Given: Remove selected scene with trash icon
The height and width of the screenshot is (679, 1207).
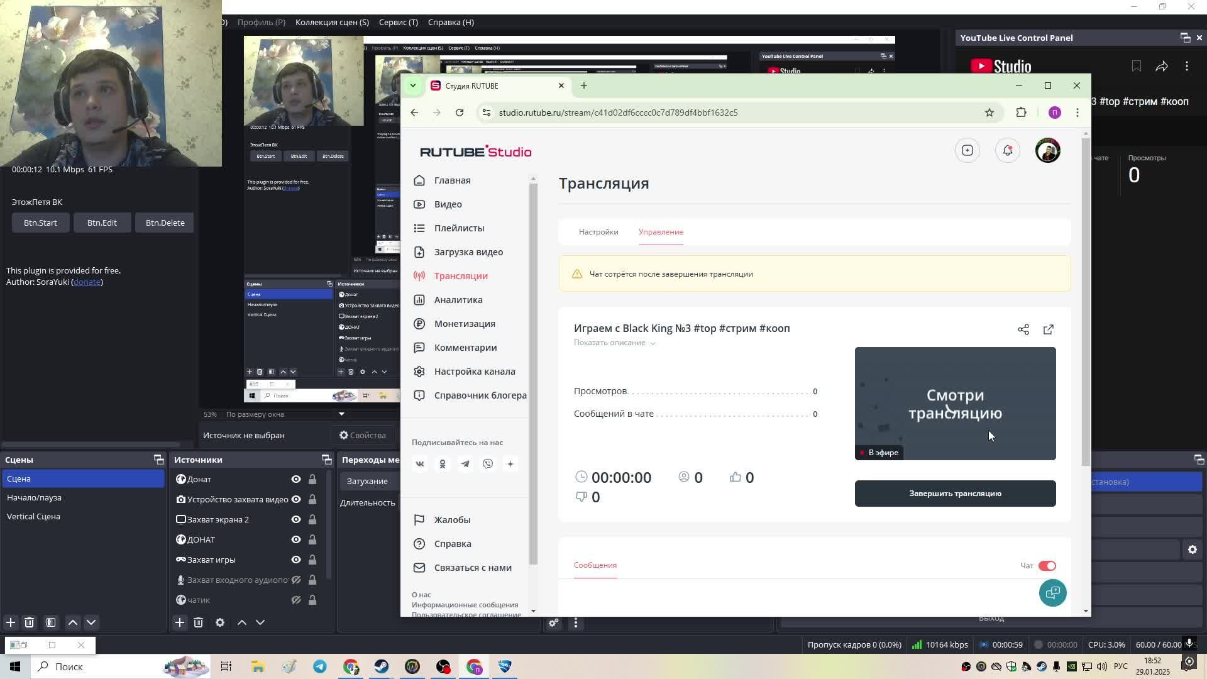Looking at the screenshot, I should point(30,622).
